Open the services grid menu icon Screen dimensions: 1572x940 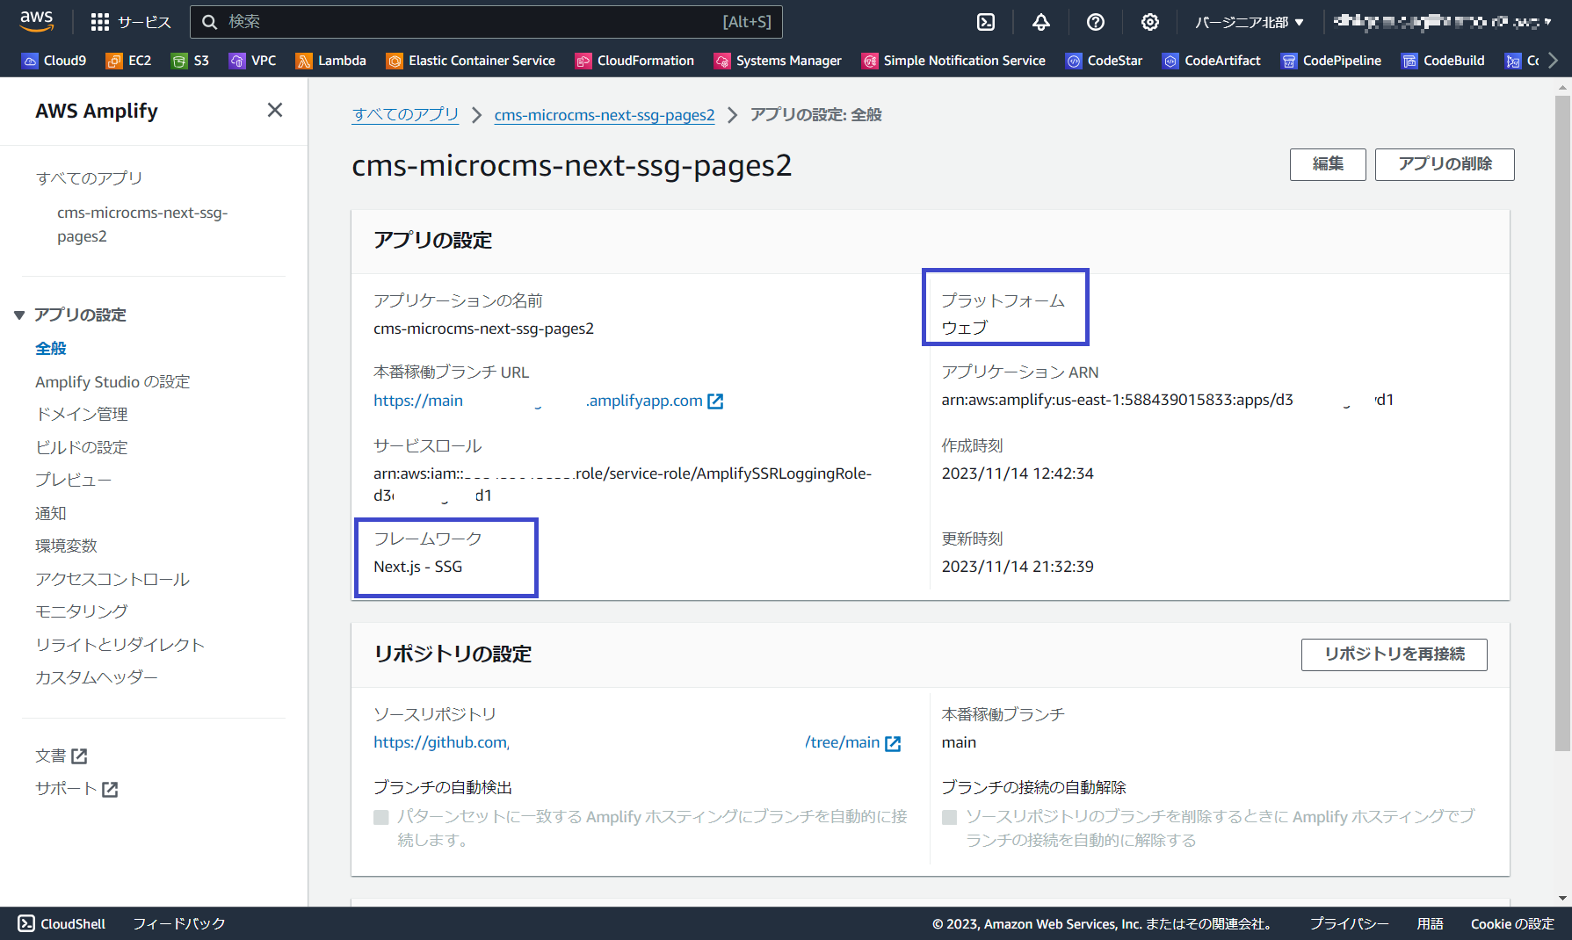(100, 22)
